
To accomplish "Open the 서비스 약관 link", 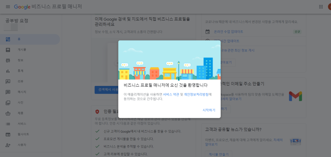I will coord(171,94).
